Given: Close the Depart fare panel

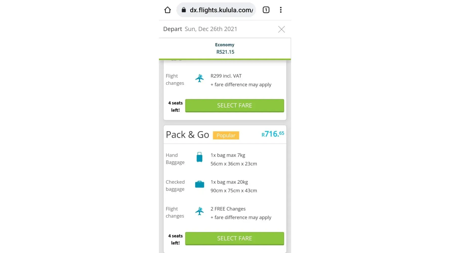Looking at the screenshot, I should [x=281, y=29].
